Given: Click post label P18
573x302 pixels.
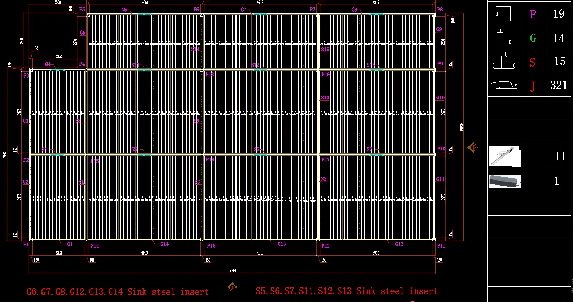Looking at the screenshot, I should coord(210,74).
